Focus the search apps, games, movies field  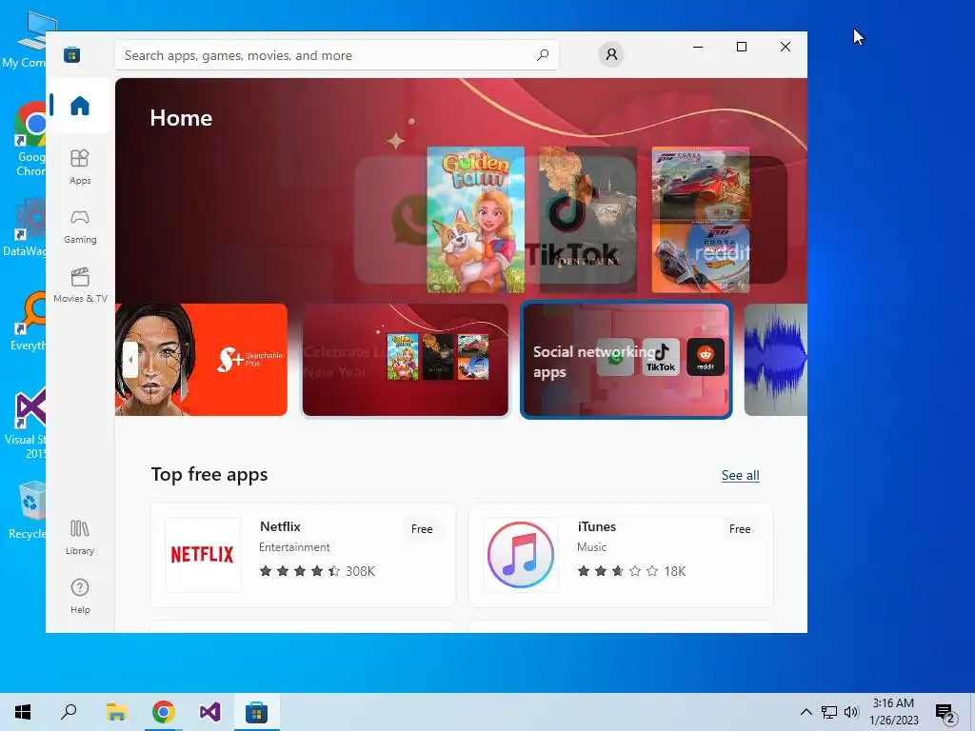336,55
